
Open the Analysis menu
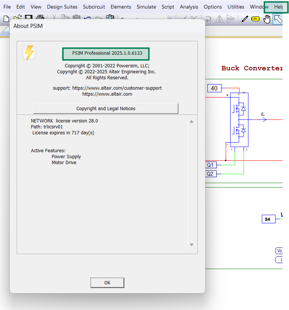pos(189,7)
